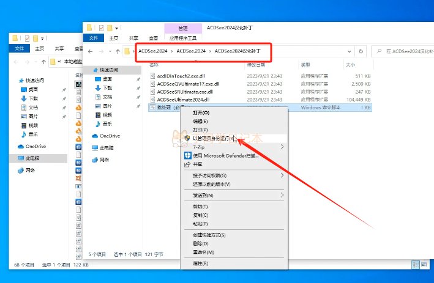Select 快速访问 in front window sidebar
Viewport: 434px width, 283px height.
tap(113, 70)
